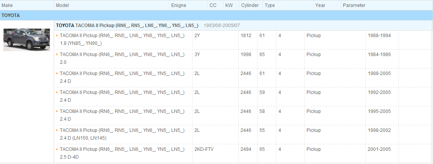Screen dimensions: 433x164
Task: Click the Year column header
Action: tap(320, 5)
